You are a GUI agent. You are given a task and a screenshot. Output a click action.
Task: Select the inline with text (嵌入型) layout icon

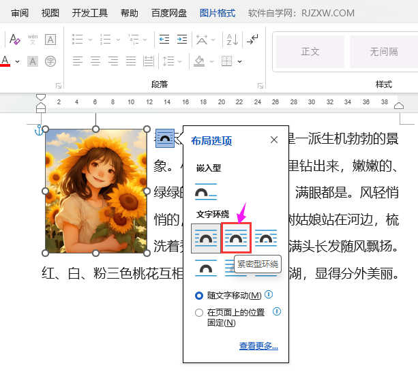206,191
